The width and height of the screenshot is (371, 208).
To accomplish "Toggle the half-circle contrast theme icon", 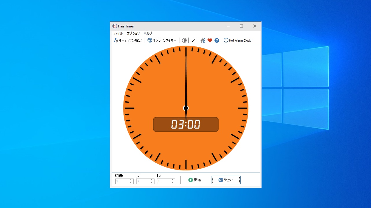I will tap(184, 40).
